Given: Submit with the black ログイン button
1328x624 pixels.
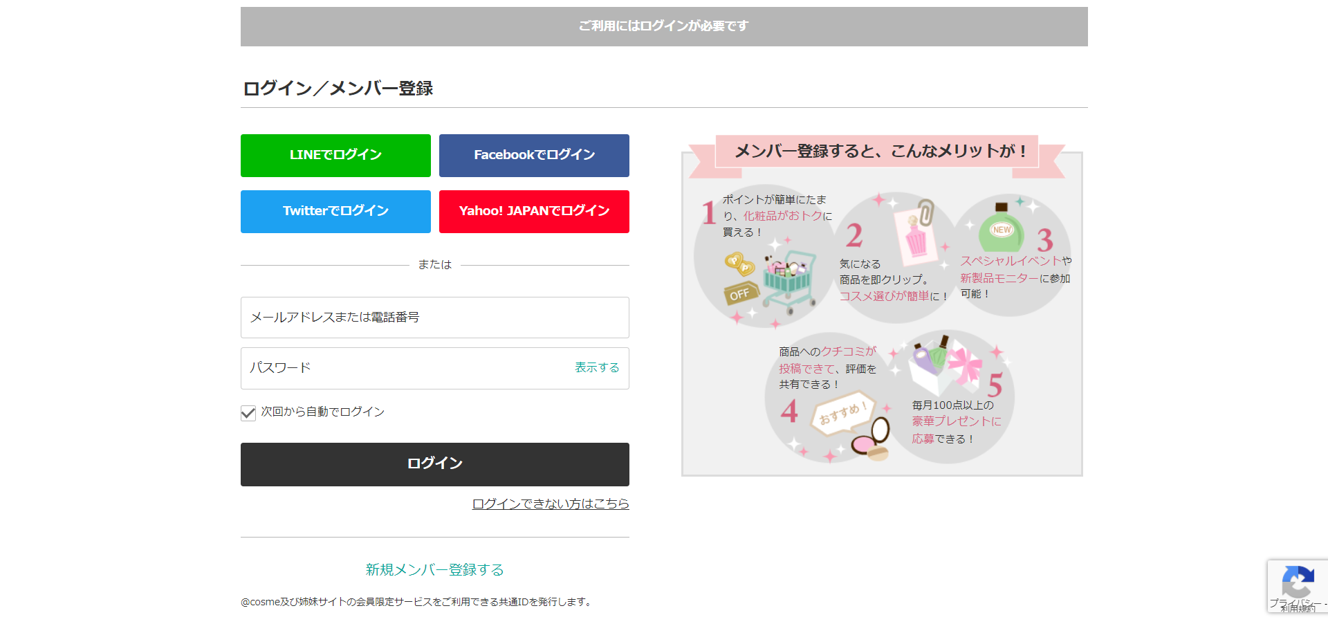Looking at the screenshot, I should 435,464.
